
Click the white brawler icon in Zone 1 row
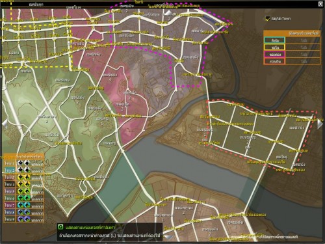coord(20,163)
